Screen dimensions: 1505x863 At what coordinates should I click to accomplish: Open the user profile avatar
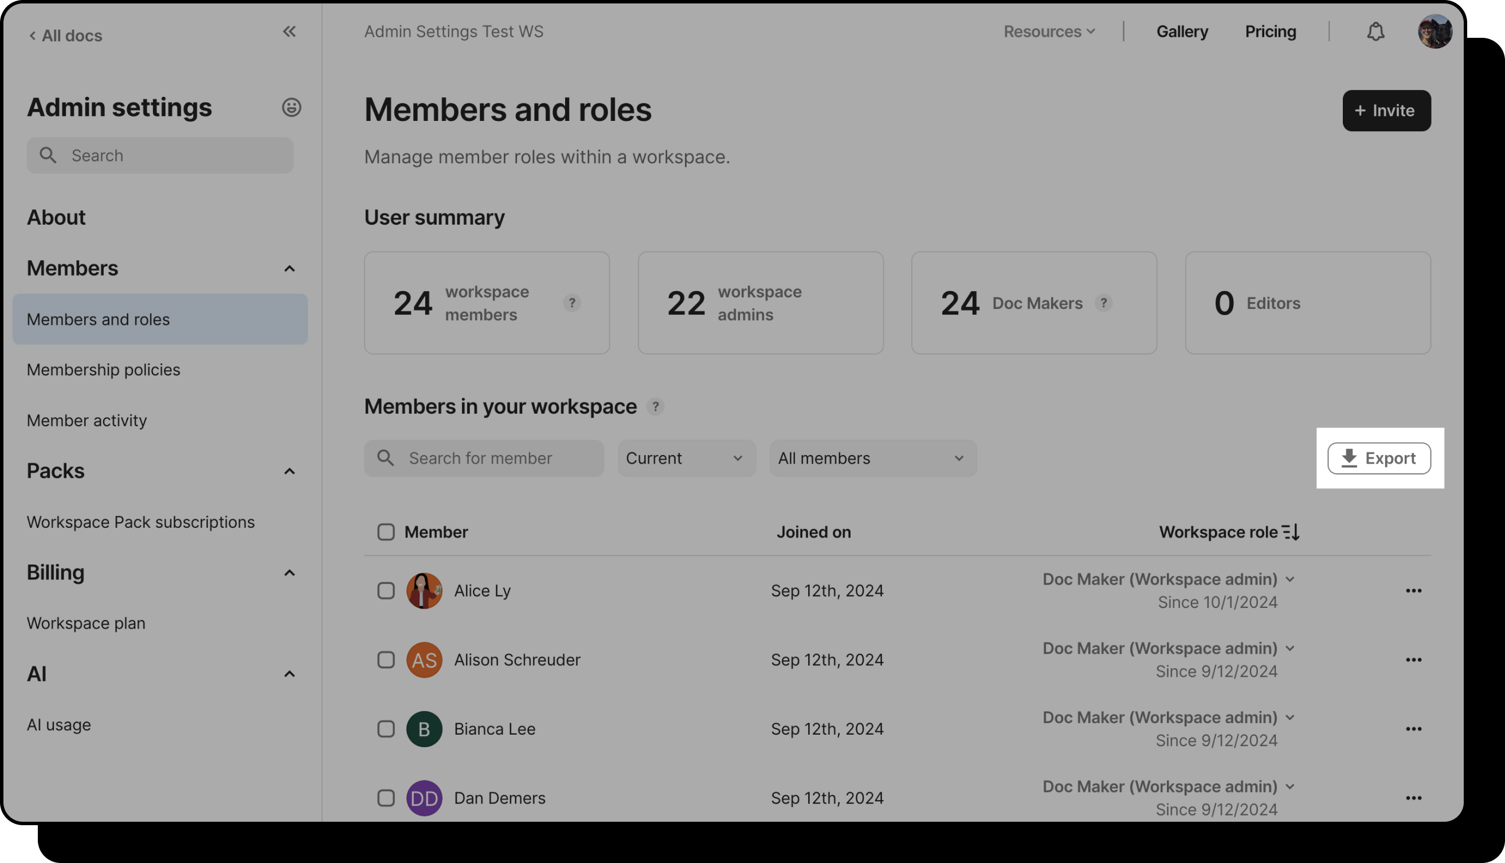pos(1435,32)
